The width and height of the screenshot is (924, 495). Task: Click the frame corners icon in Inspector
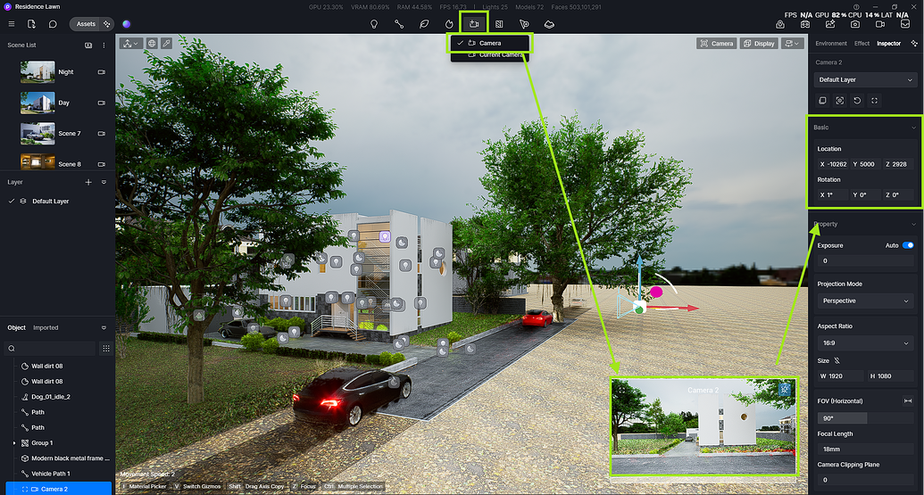click(x=875, y=101)
